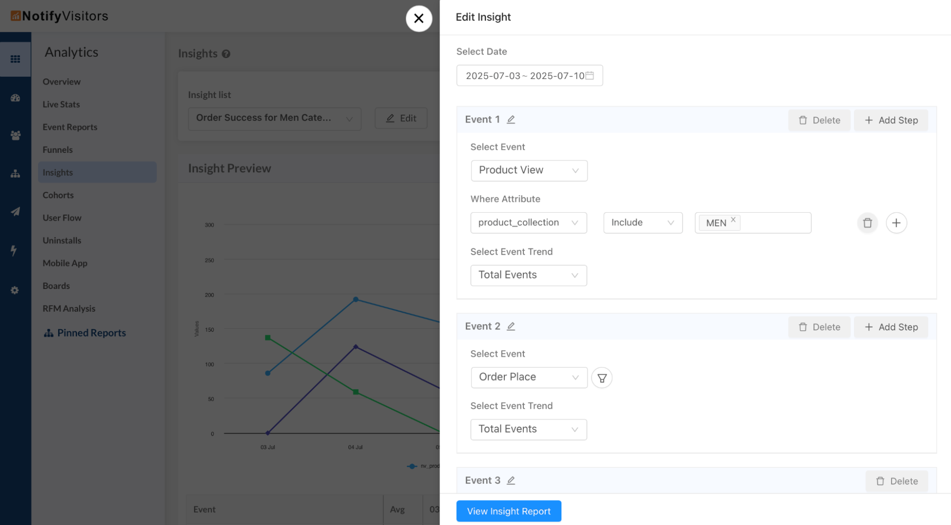951x525 pixels.
Task: Open Event Reports menu item
Action: click(69, 127)
